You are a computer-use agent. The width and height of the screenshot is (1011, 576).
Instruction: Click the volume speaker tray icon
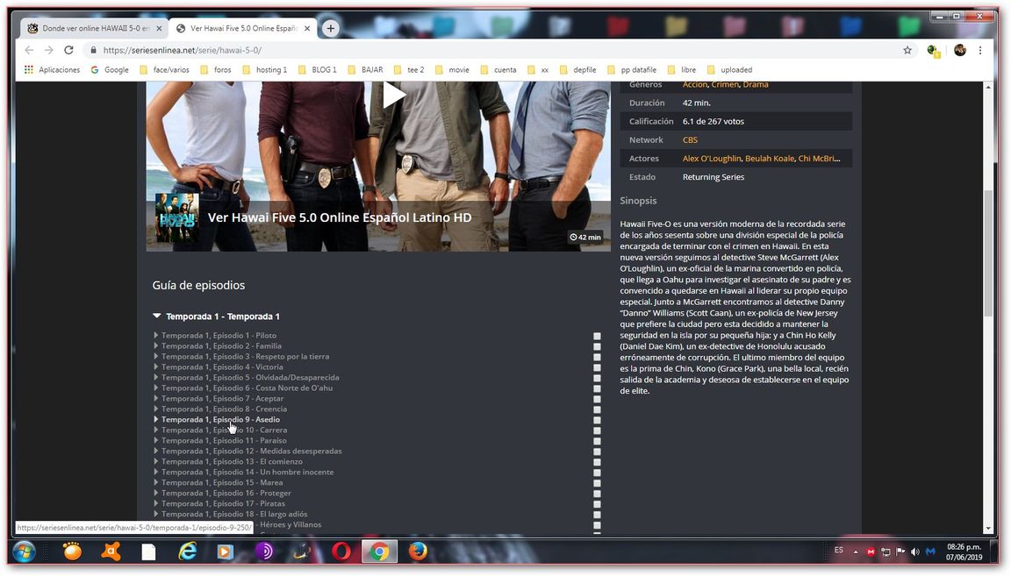914,551
